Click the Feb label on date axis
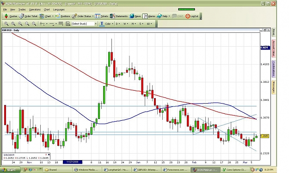 pyautogui.click(x=194, y=162)
